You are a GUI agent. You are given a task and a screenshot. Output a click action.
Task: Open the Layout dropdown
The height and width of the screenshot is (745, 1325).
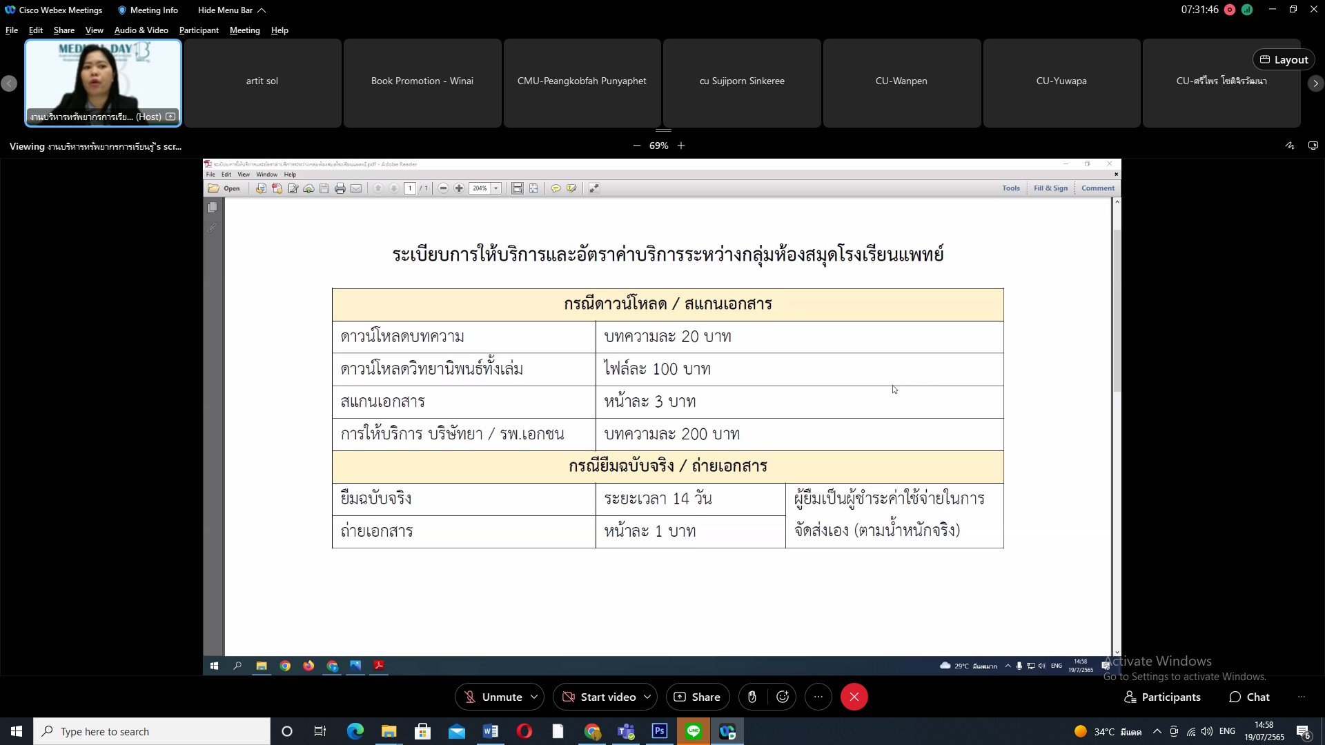[1284, 59]
